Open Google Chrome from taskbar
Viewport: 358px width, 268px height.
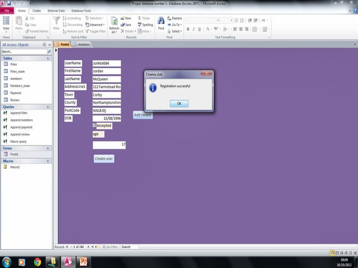[37, 262]
